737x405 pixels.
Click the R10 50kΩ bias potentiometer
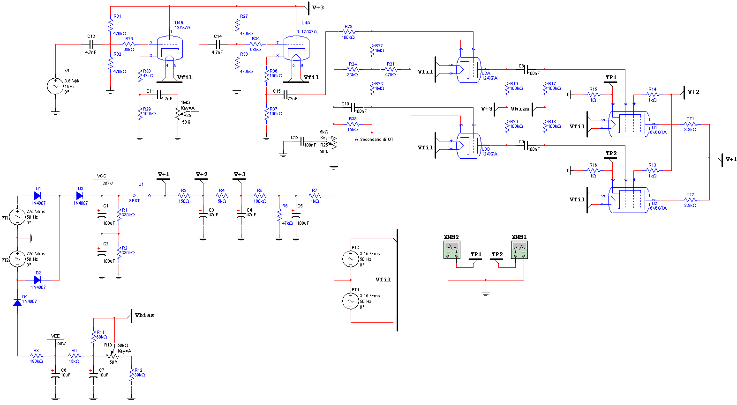tap(113, 356)
